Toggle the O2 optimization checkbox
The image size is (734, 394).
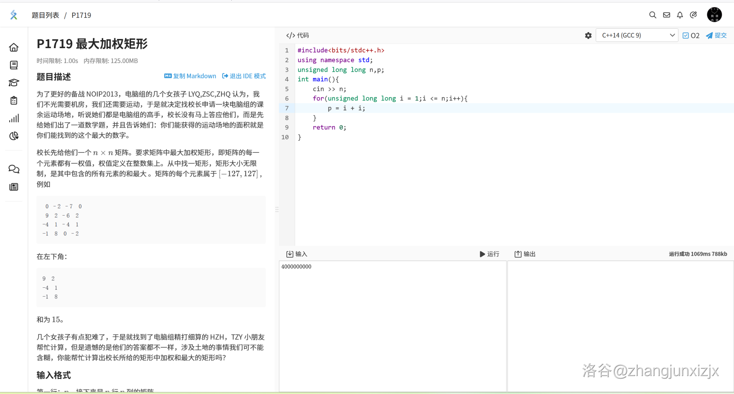pos(686,36)
